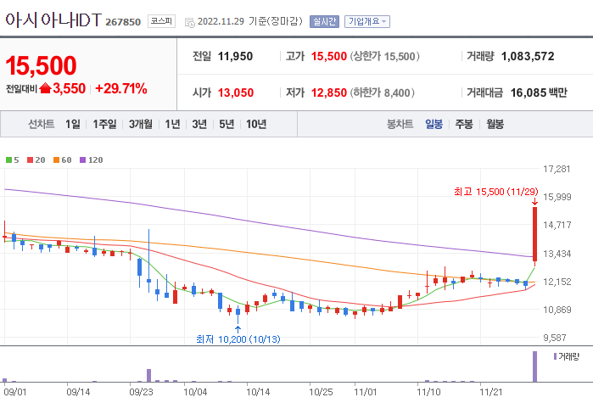Click the 2022.11.29 기준(장마감) date text

click(x=250, y=21)
